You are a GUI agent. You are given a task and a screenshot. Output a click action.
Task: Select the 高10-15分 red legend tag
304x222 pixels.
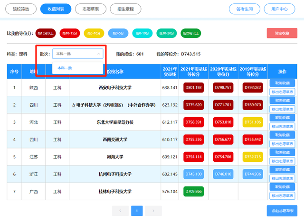pos(70,33)
